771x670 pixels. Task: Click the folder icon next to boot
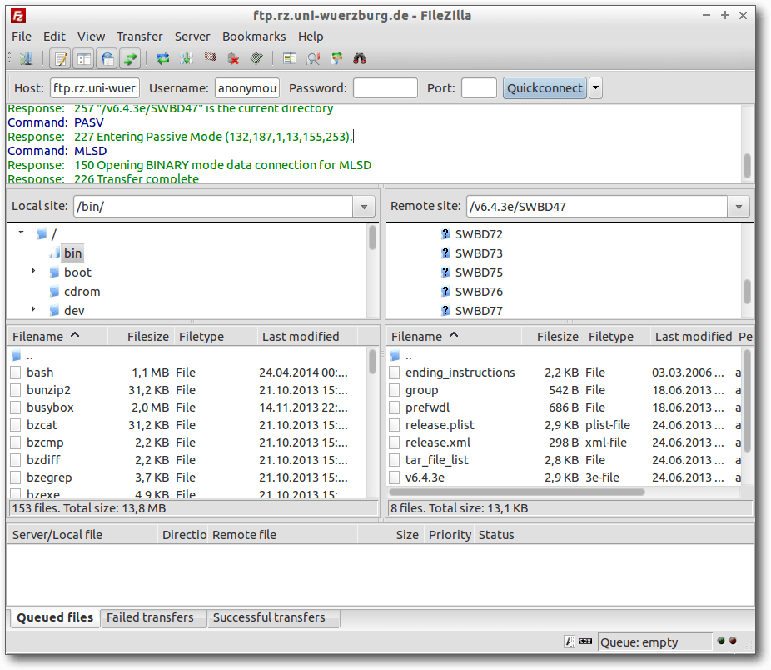[x=55, y=272]
